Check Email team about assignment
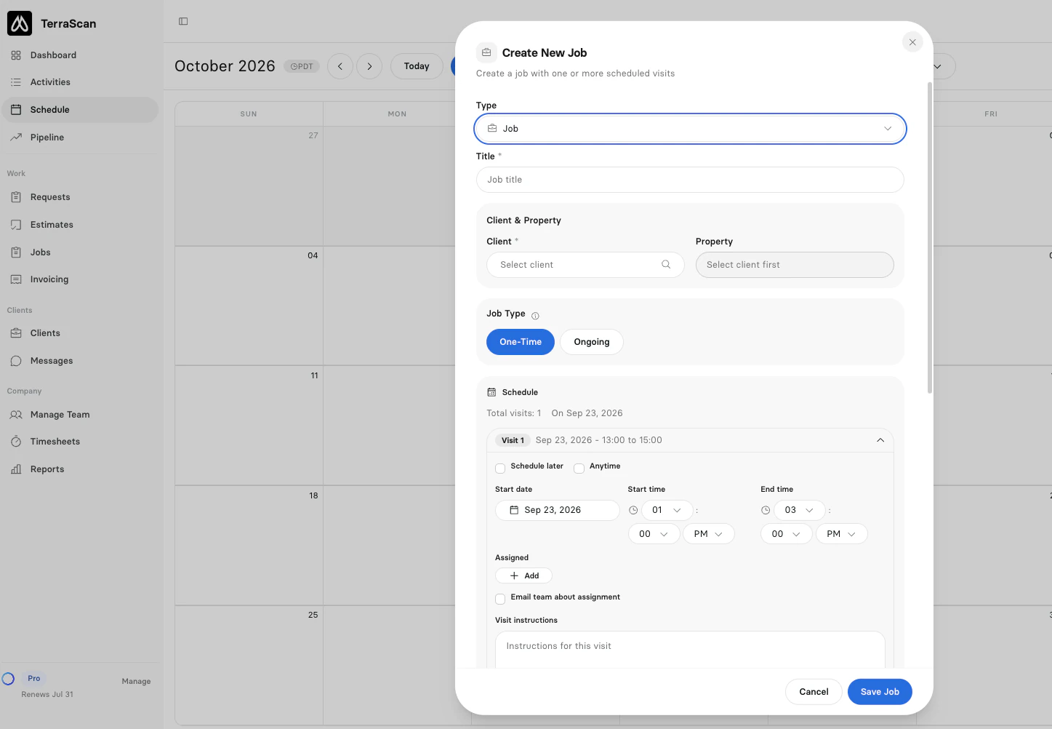Image resolution: width=1052 pixels, height=729 pixels. [x=500, y=599]
